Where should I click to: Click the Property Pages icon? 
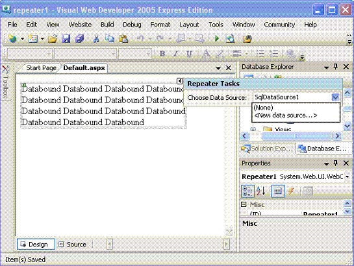(x=308, y=191)
